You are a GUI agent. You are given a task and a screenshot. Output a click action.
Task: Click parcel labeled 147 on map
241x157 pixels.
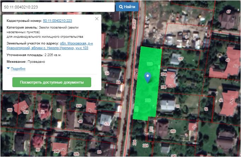pyautogui.click(x=181, y=59)
